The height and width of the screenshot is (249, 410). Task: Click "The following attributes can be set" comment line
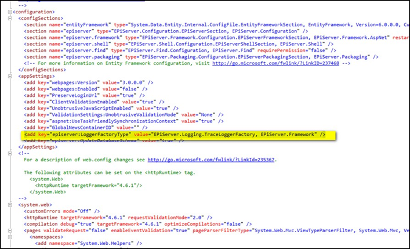(x=110, y=172)
